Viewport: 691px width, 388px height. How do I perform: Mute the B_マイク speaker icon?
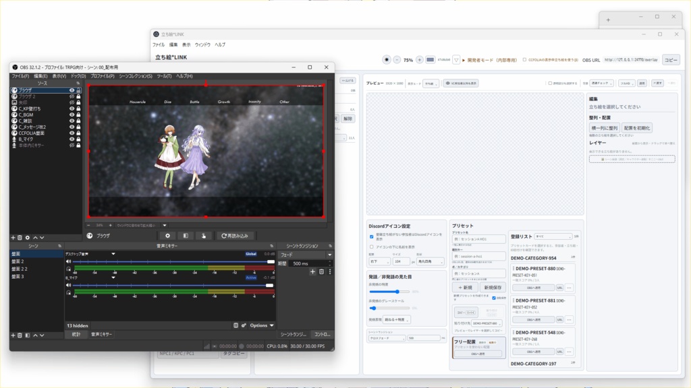tap(68, 285)
